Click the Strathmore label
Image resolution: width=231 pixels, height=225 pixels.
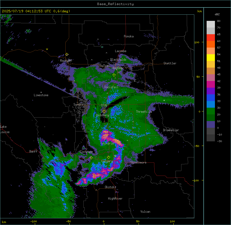pos(138,162)
